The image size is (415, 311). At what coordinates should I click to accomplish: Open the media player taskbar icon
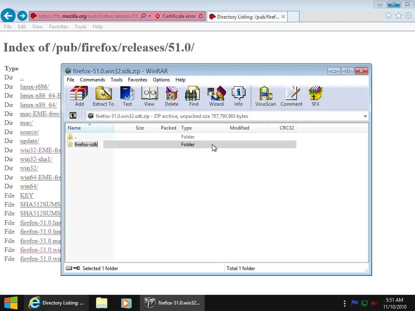(126, 303)
